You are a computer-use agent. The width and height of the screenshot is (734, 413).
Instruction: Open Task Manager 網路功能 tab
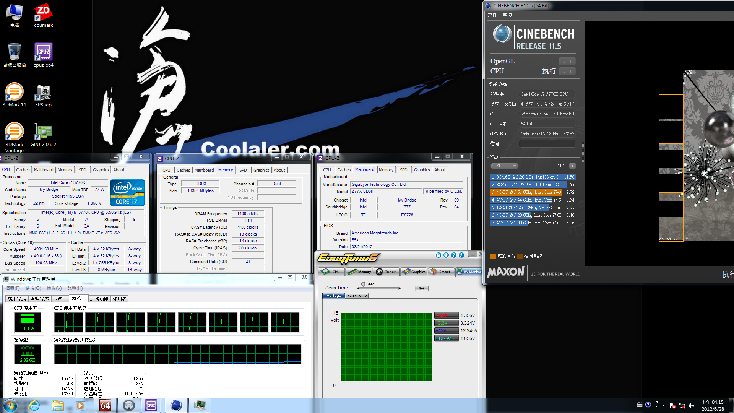point(99,299)
